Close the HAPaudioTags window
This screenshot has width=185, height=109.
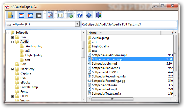(172, 6)
